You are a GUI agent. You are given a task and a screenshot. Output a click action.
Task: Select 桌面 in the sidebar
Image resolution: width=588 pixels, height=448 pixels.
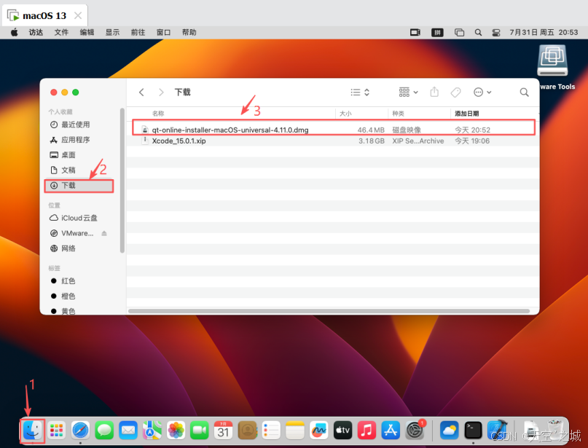click(68, 155)
